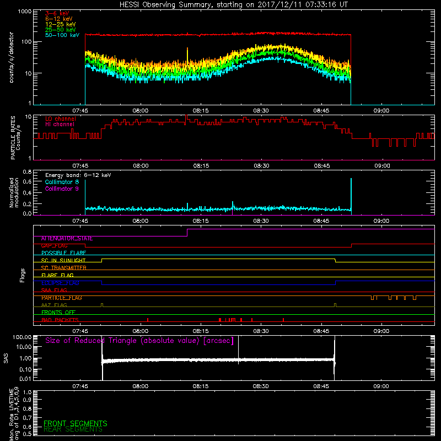This screenshot has width=441, height=441.
Task: Click the white SAS spike near 08:24
Action: [238, 349]
